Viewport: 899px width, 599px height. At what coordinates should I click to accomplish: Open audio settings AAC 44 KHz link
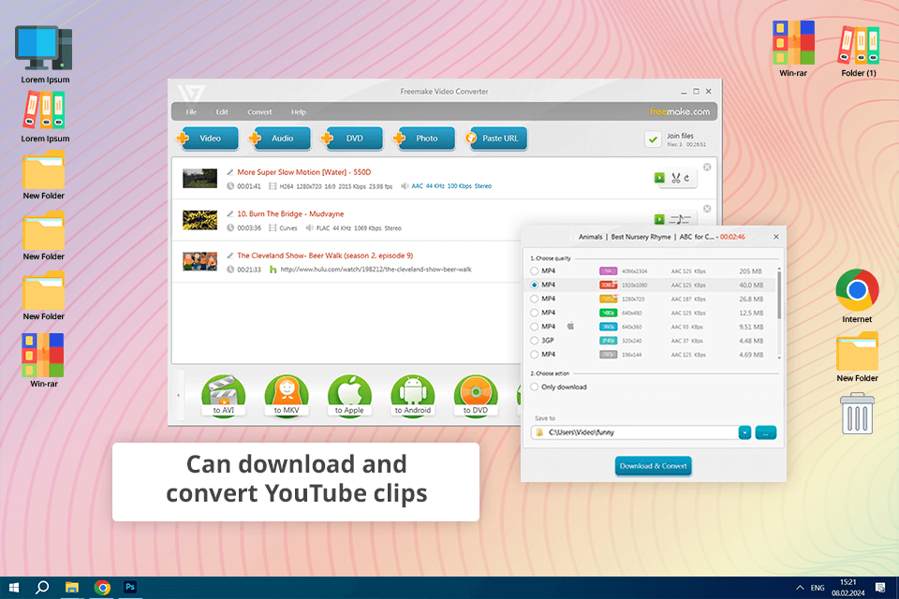[451, 185]
